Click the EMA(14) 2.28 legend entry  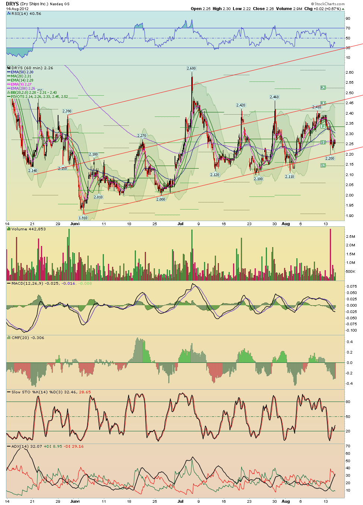[22, 80]
